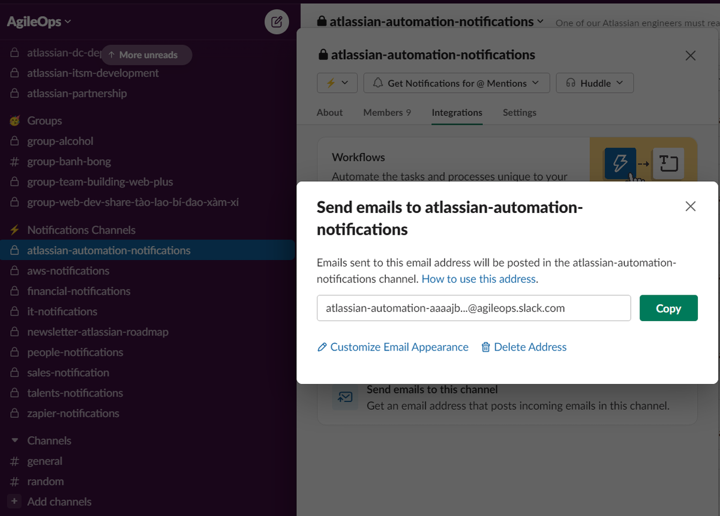Open atlassian-partnership channel
The image size is (720, 516).
(147, 94)
